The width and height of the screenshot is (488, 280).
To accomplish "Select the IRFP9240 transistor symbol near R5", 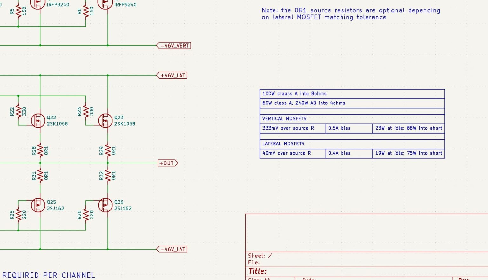I will pyautogui.click(x=38, y=3).
